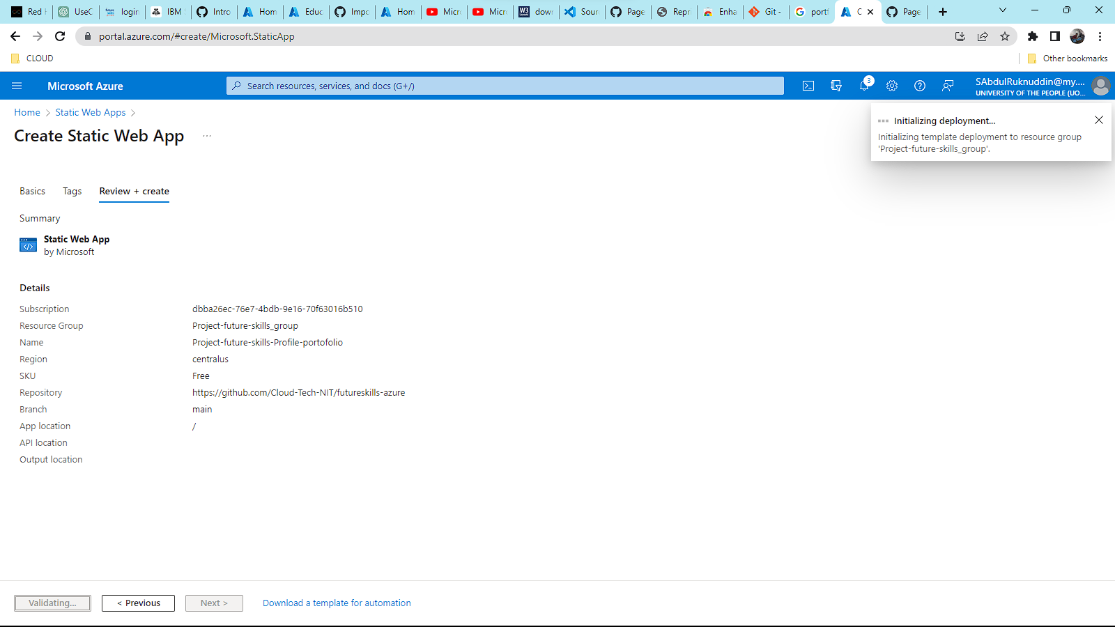Click the Static Web App product icon
Image resolution: width=1115 pixels, height=627 pixels.
click(28, 245)
